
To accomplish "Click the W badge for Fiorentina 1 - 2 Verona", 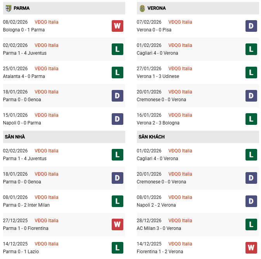I will tap(251, 248).
